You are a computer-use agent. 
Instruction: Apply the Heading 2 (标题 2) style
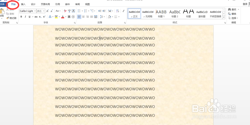tap(175, 14)
